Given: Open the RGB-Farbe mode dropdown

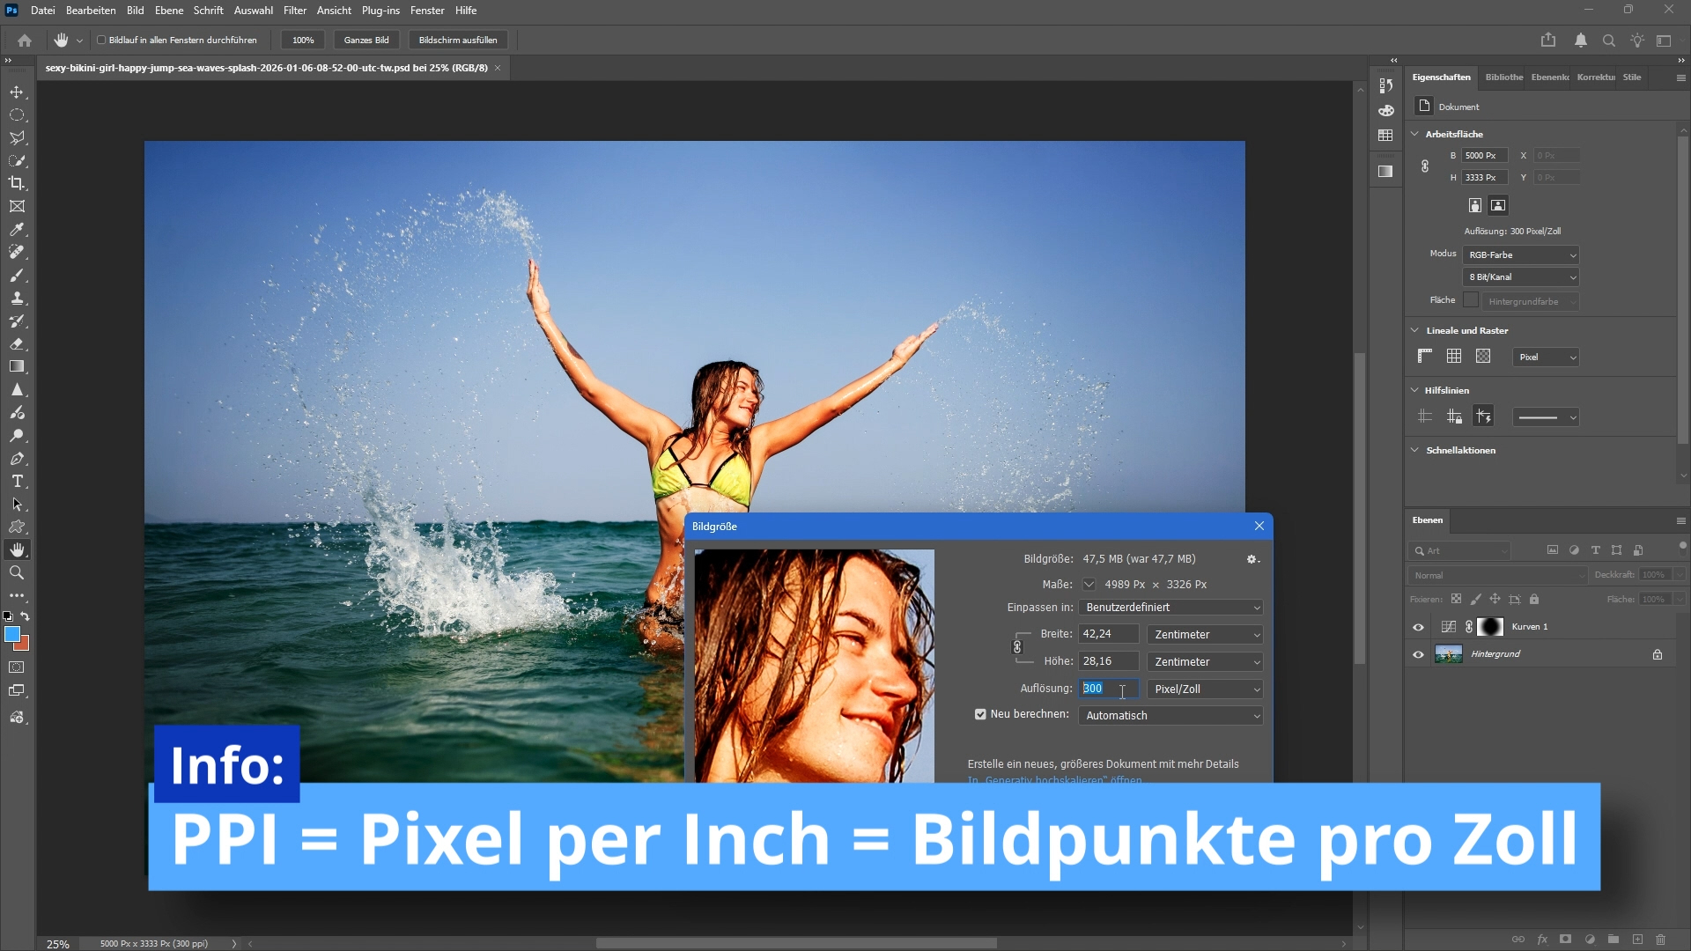Looking at the screenshot, I should pos(1520,254).
